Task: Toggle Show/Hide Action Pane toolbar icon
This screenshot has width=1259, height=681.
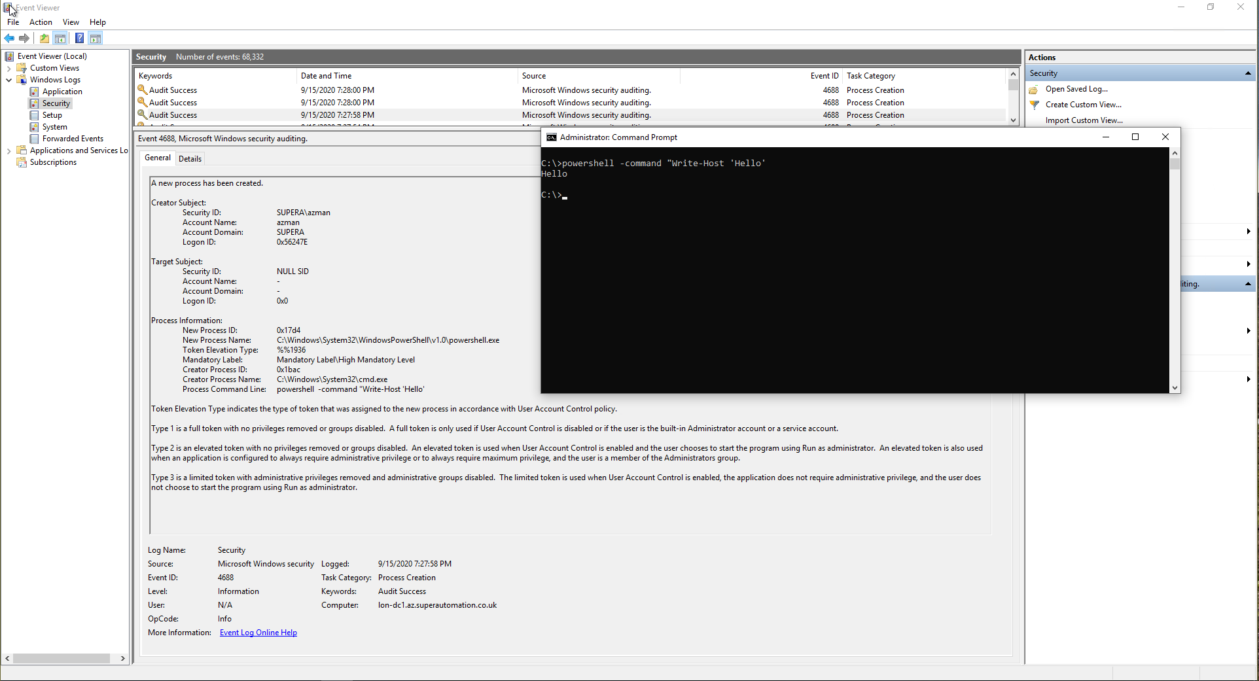Action: point(96,38)
